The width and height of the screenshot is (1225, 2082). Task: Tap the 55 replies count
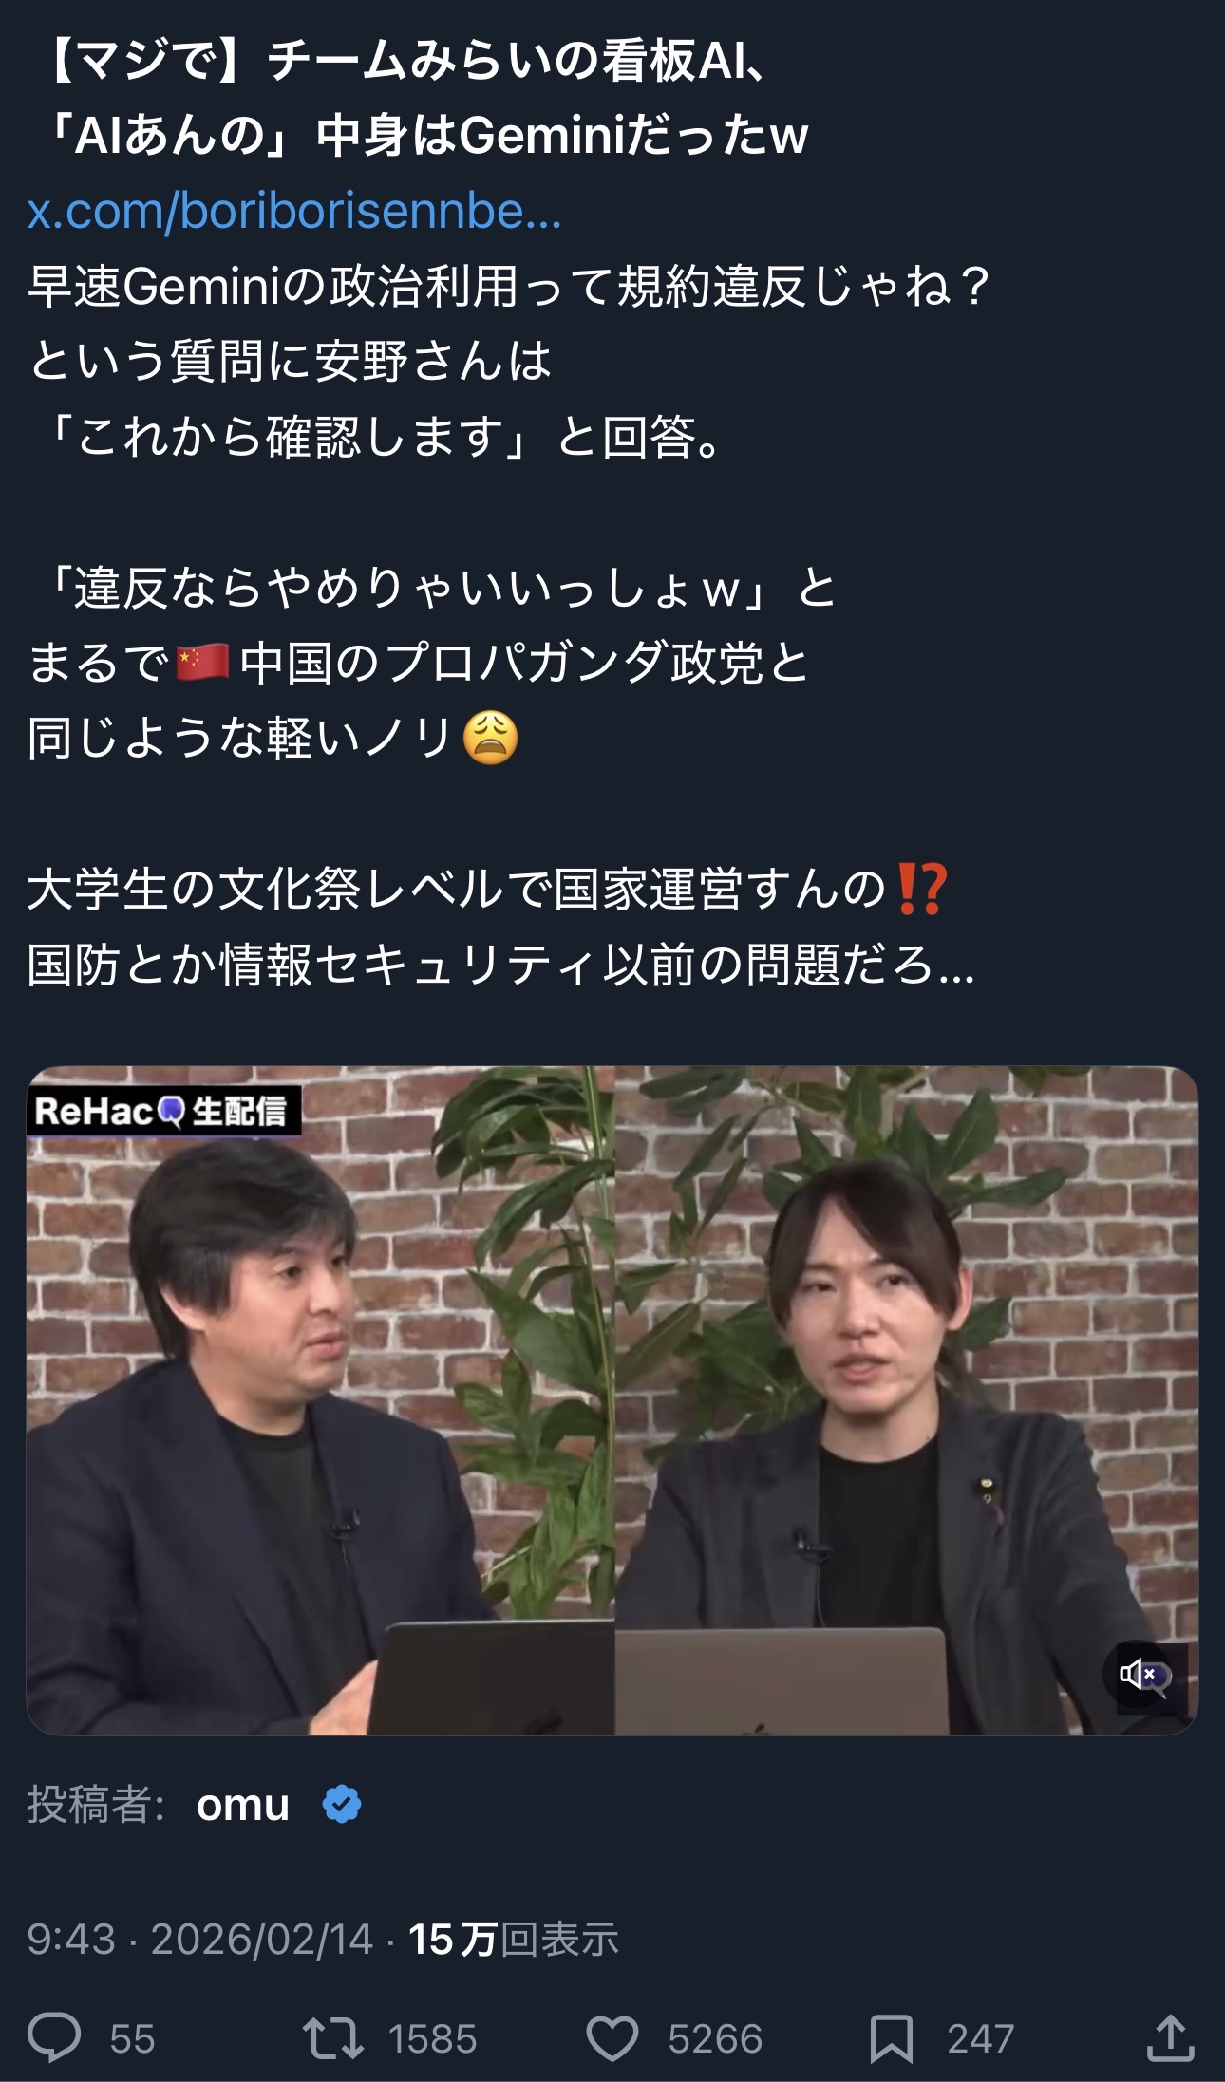tap(132, 2039)
